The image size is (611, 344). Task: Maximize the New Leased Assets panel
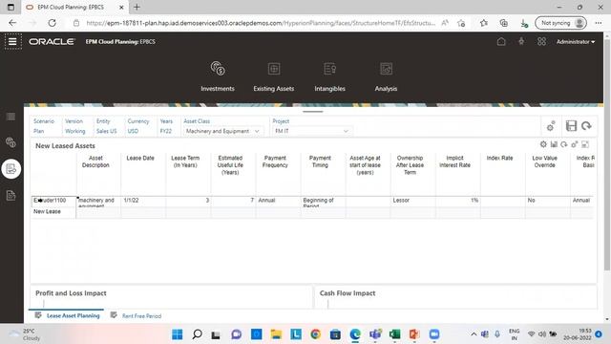[585, 144]
